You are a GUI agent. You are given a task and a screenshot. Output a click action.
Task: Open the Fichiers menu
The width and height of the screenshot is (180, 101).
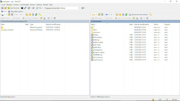(16, 5)
